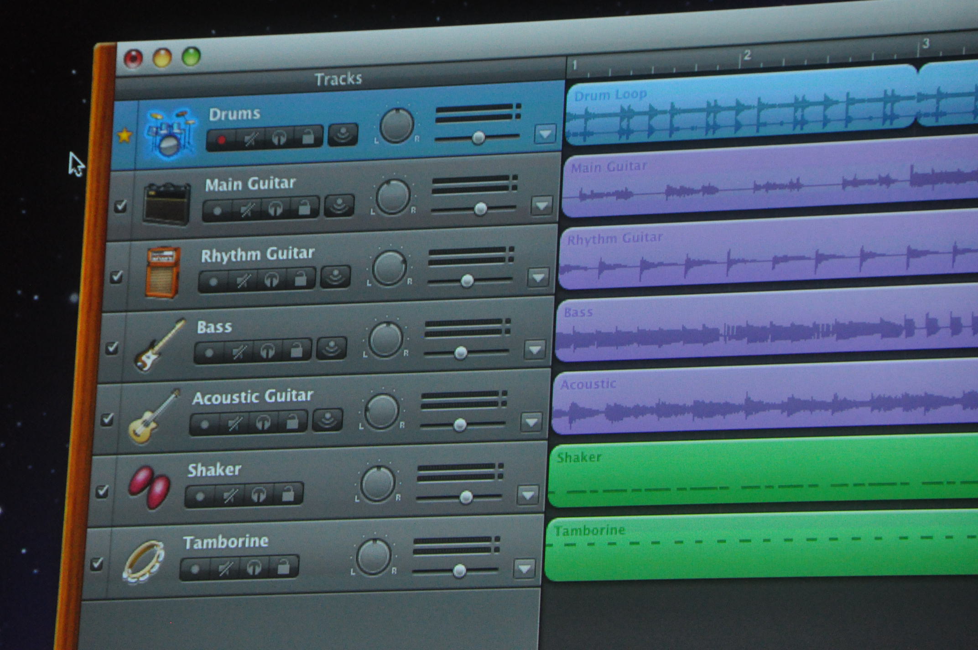
Task: Disarm recording on the Drums track
Action: point(222,140)
